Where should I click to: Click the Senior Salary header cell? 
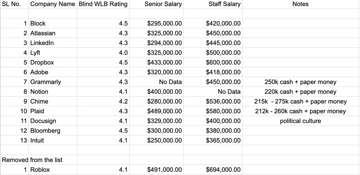163,4
